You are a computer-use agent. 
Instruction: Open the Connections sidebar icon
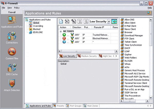(x=12, y=36)
